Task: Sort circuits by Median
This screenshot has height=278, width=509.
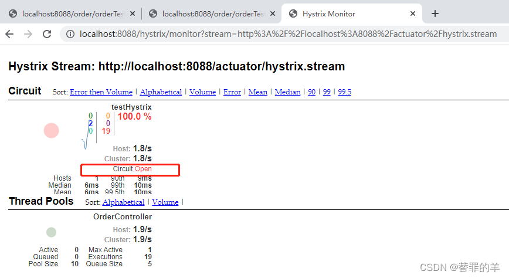Action: pyautogui.click(x=287, y=92)
